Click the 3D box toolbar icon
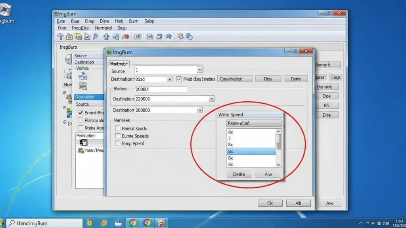Viewport: 406px width, 228px height. click(x=159, y=37)
